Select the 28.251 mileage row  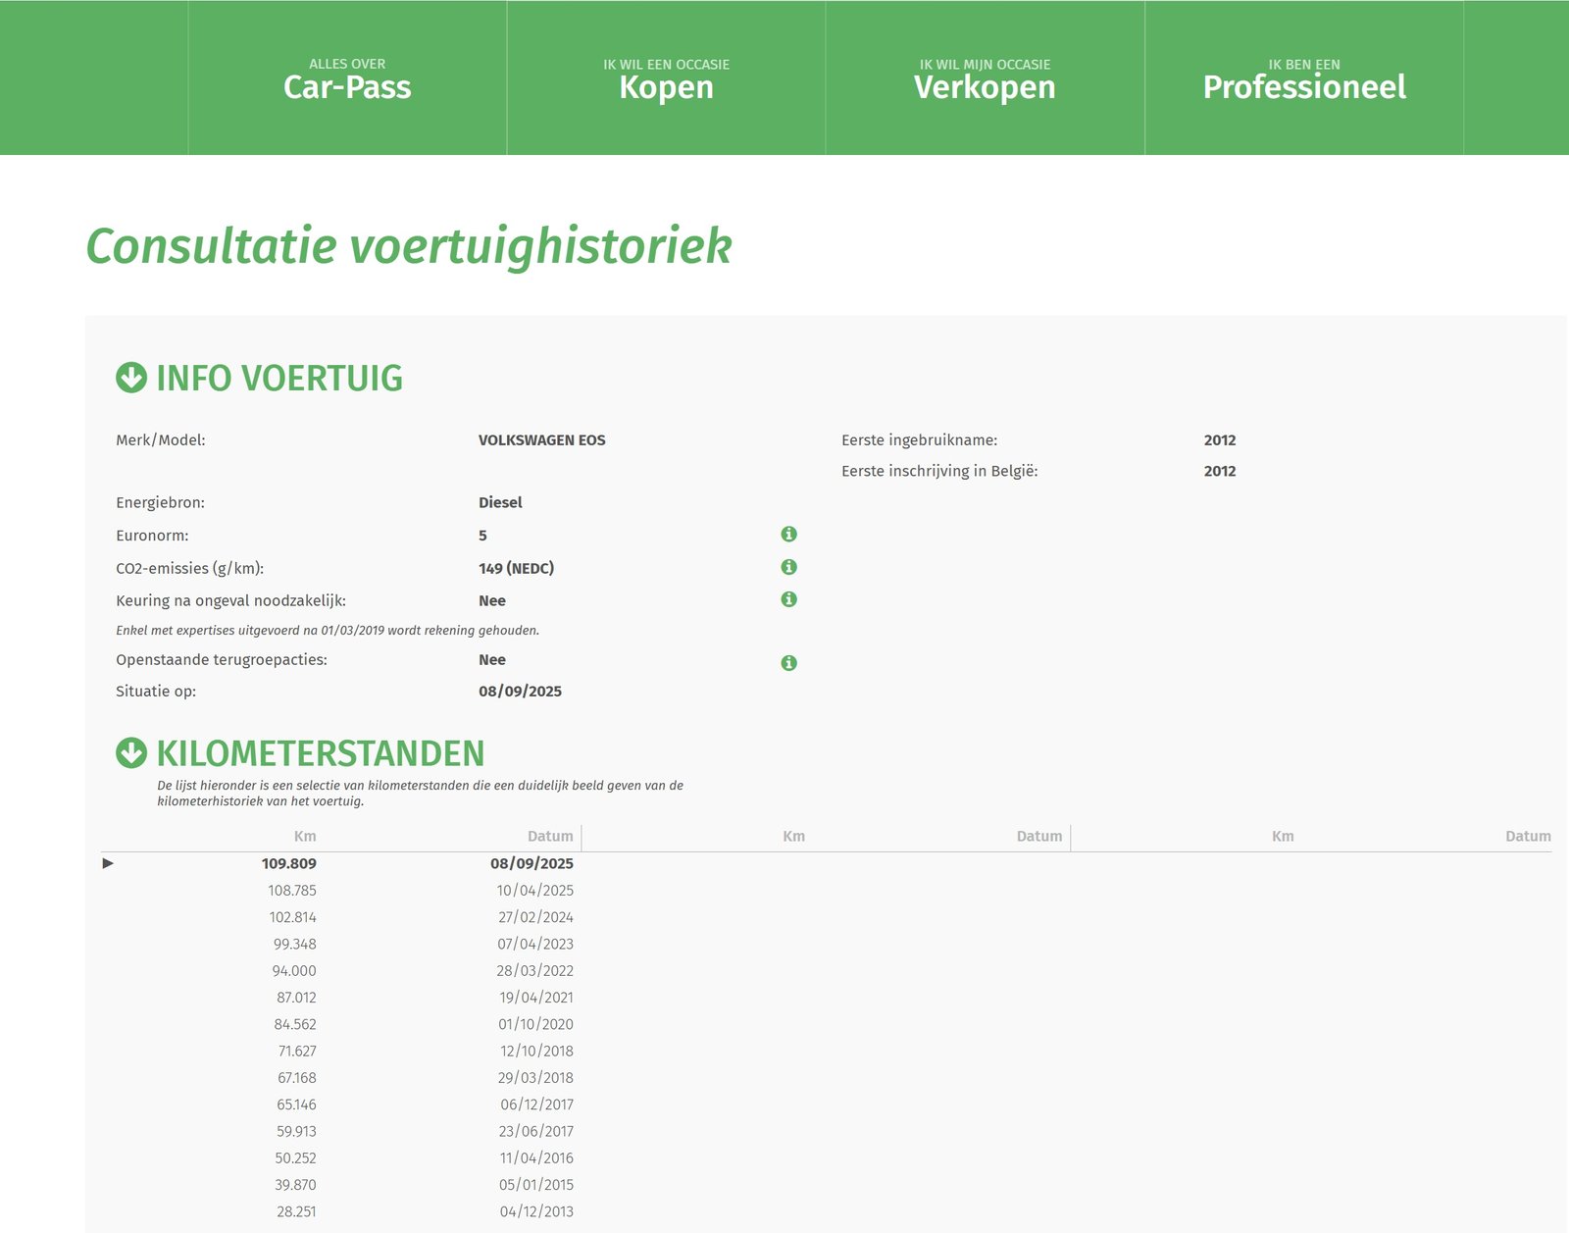pos(296,1211)
